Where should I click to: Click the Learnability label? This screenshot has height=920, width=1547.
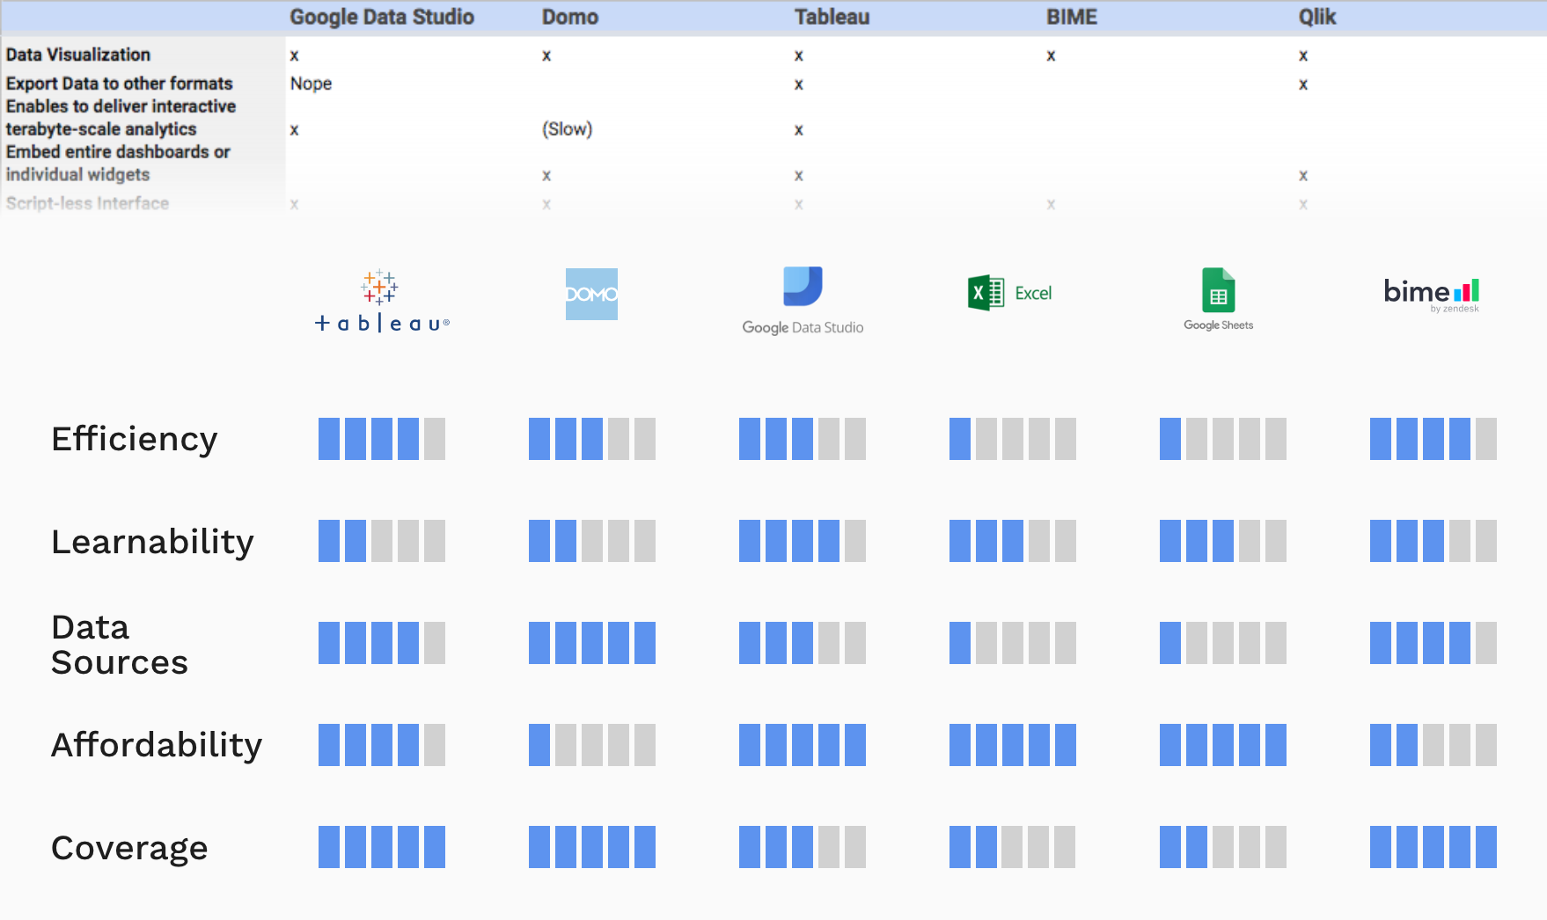153,541
